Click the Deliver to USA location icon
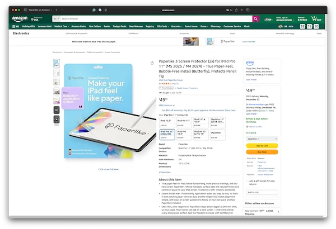 pyautogui.click(x=32, y=20)
